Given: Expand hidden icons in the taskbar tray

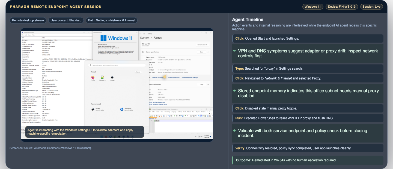Looking at the screenshot, I should 196,137.
